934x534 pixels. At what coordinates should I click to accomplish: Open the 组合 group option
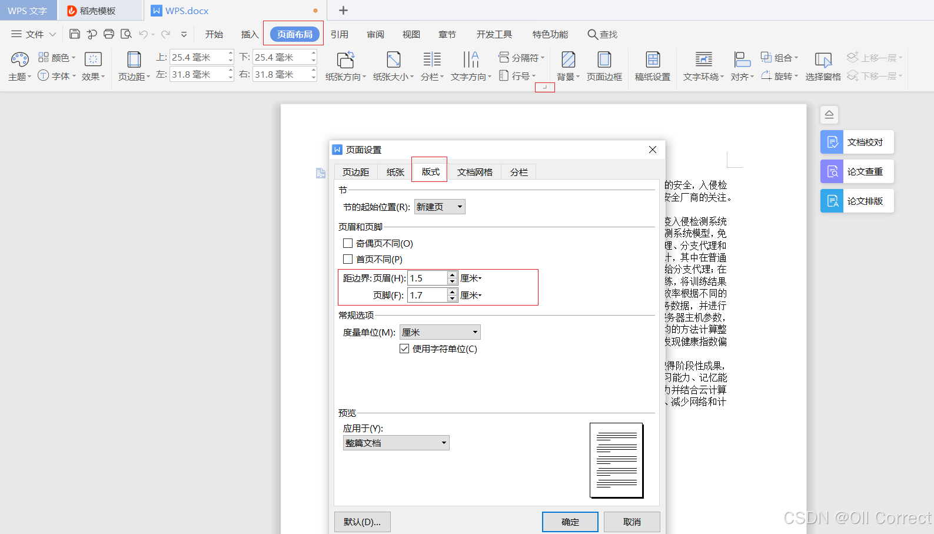click(779, 58)
